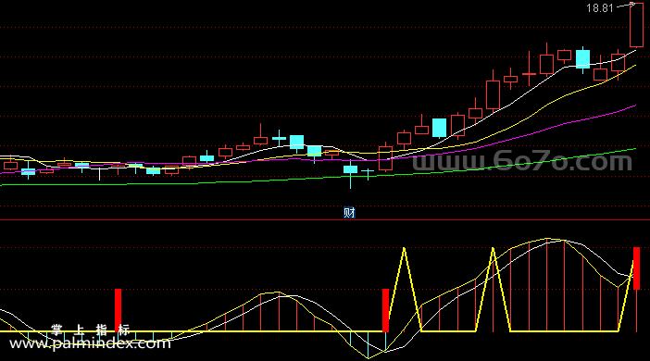The height and width of the screenshot is (361, 650).
Task: Click the small cyan cross candle right of 财 marker
Action: click(368, 170)
